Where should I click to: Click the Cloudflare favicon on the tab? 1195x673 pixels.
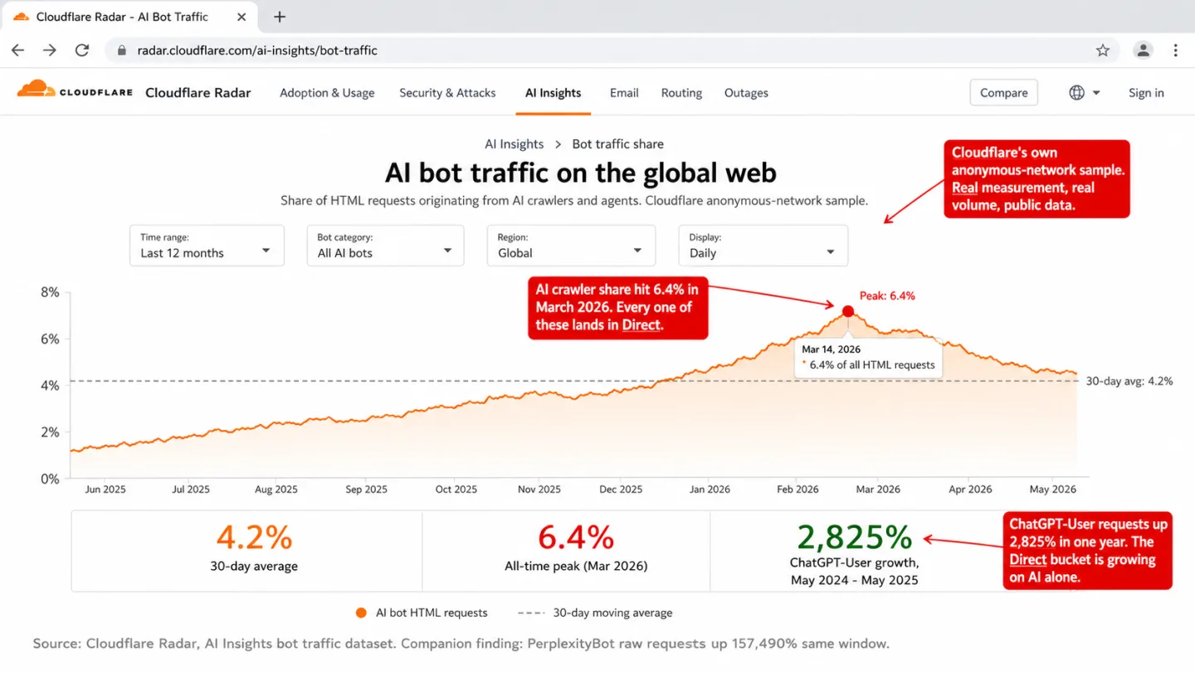(22, 17)
